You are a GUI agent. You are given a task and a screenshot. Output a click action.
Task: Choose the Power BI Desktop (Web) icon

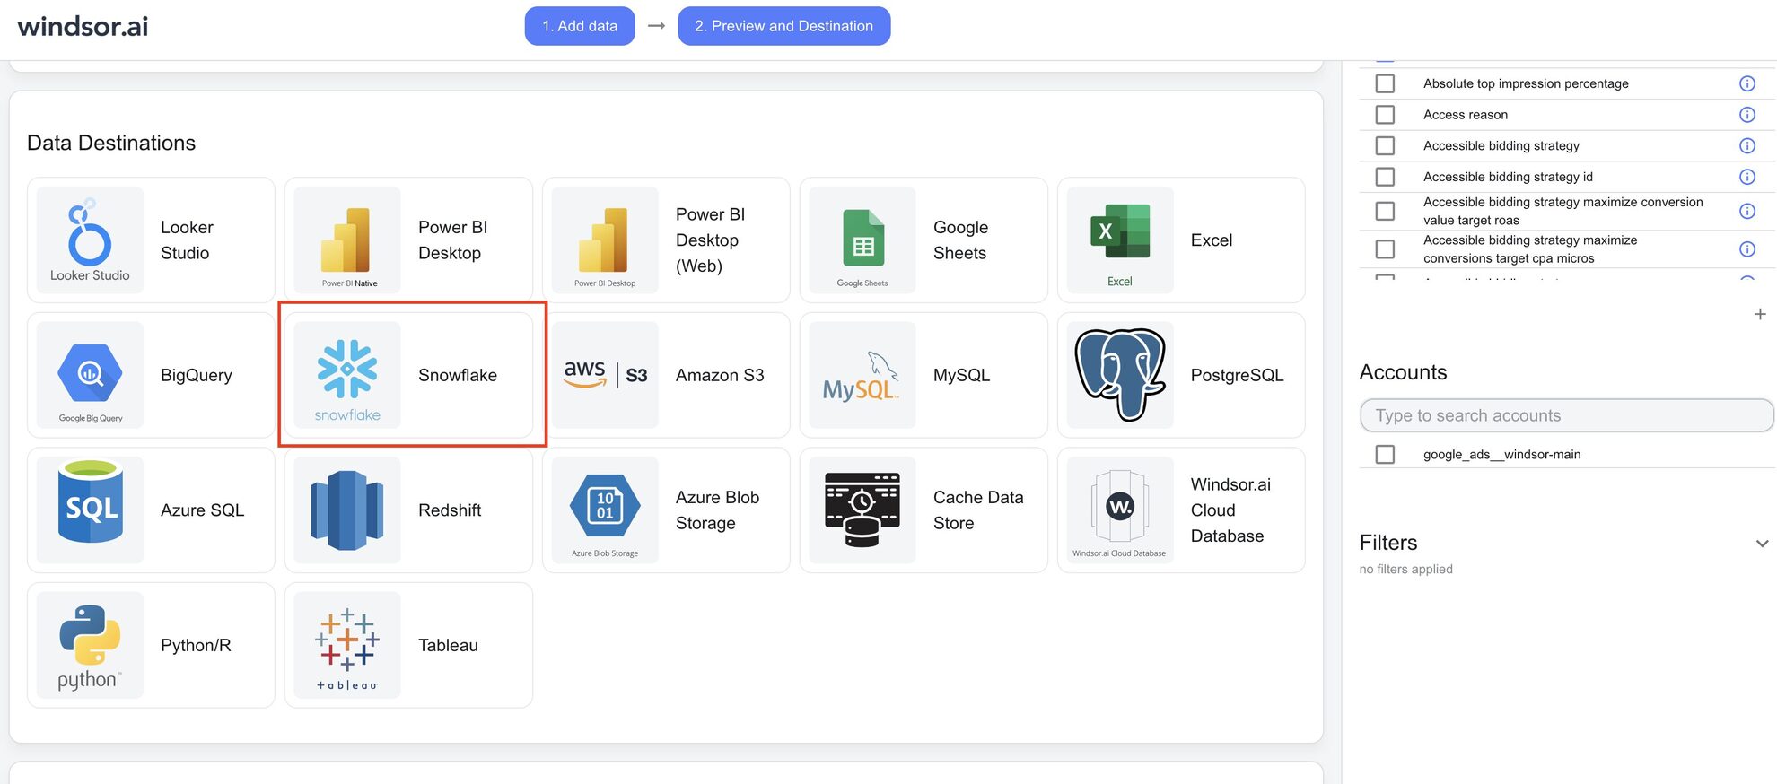(605, 240)
